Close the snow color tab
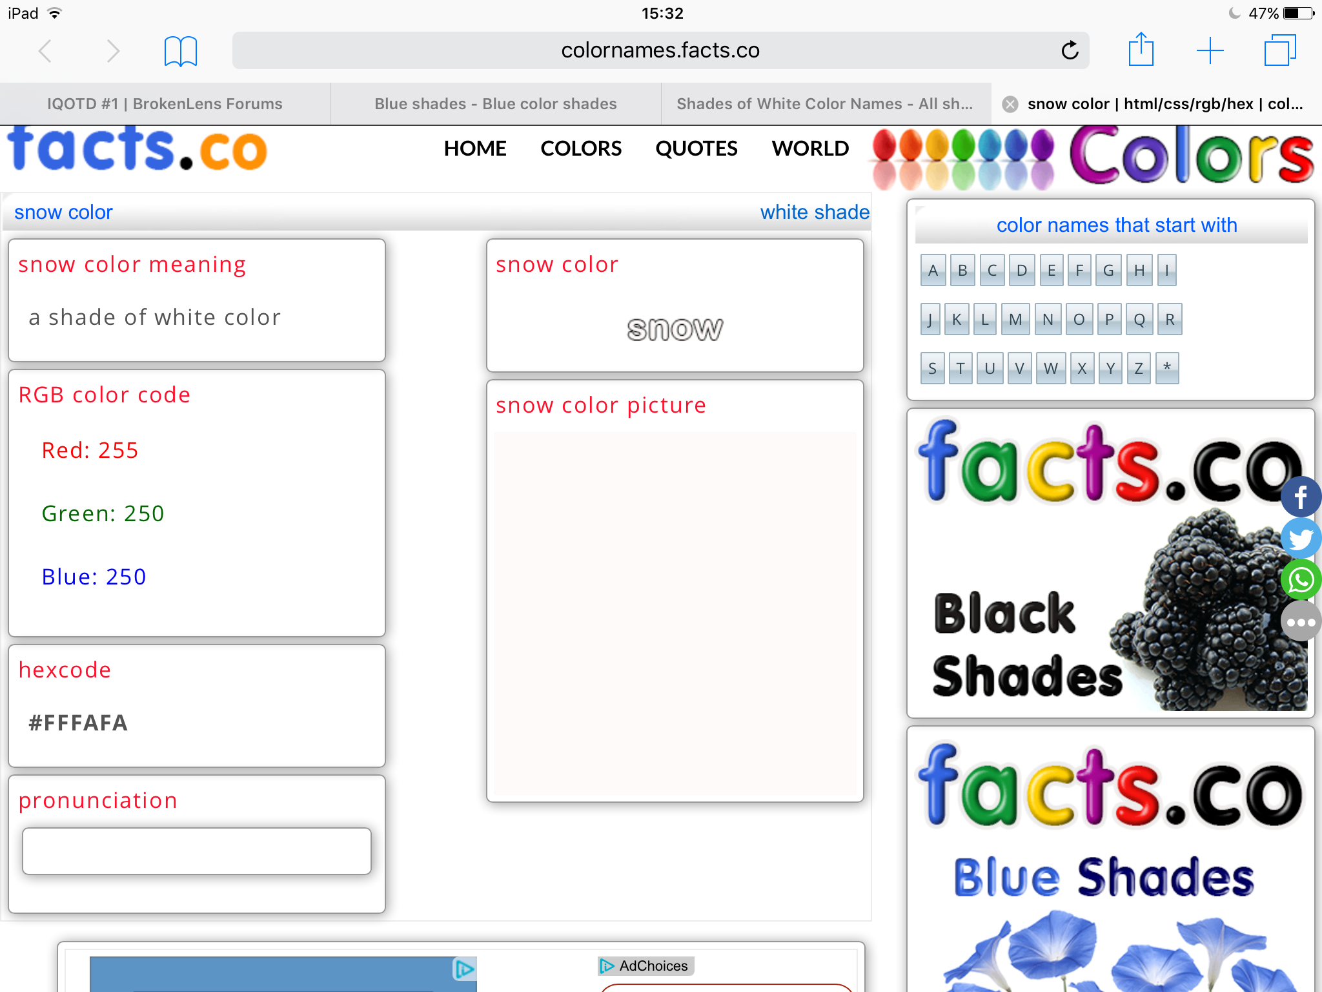Screen dimensions: 1322x992 point(1010,104)
